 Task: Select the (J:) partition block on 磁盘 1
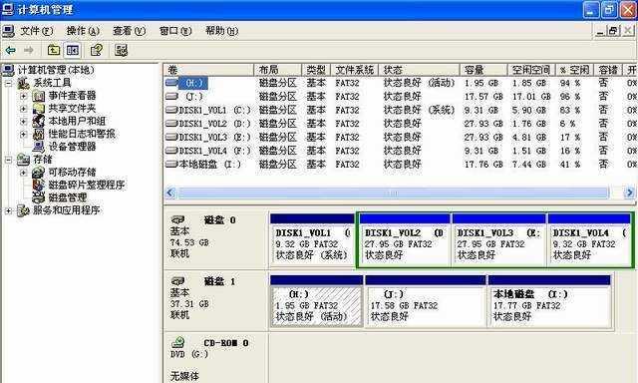pyautogui.click(x=426, y=301)
